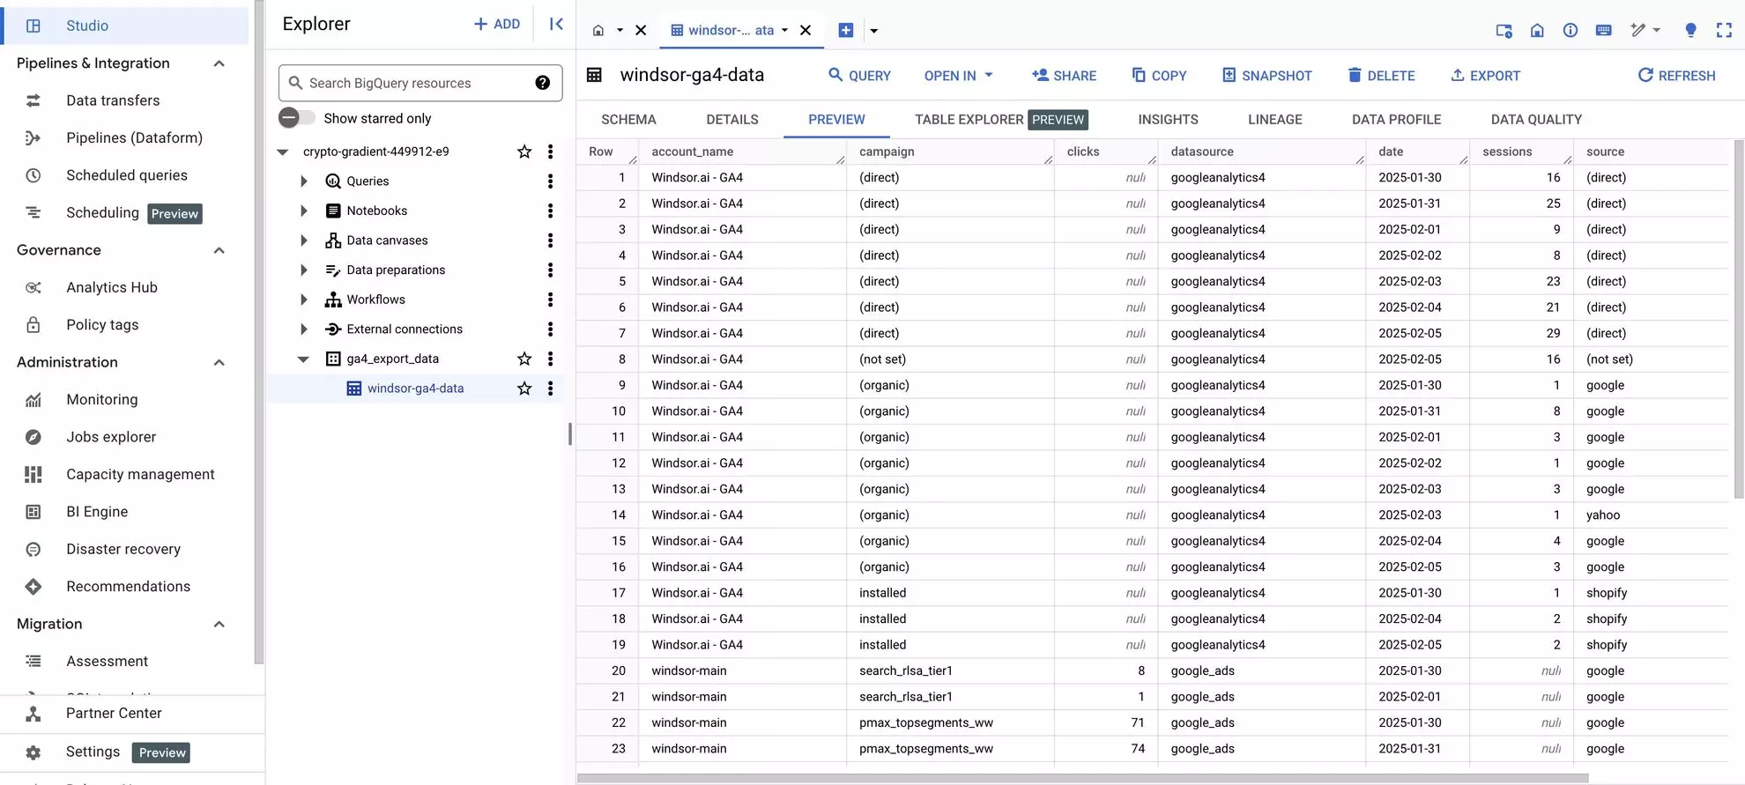Add a new query tab

846,30
